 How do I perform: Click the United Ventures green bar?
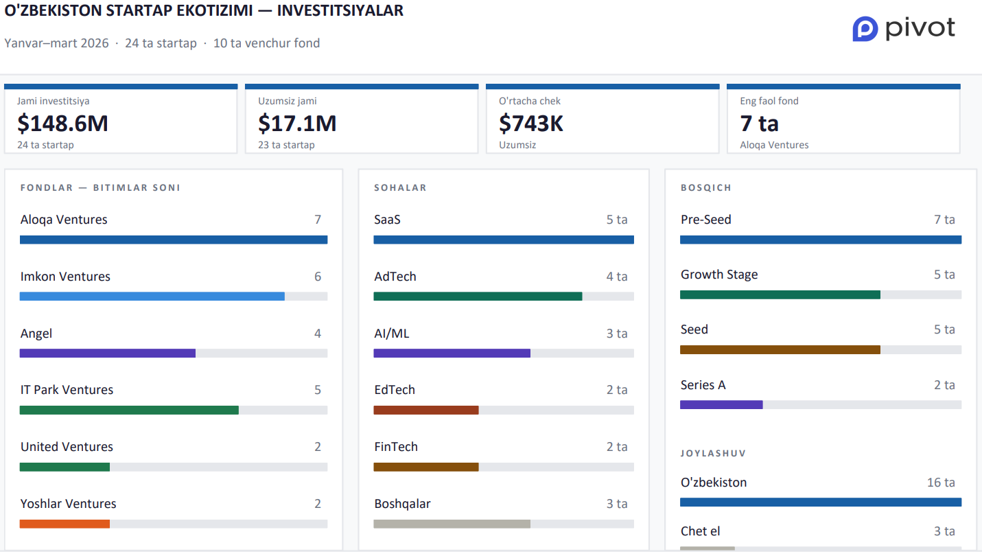[65, 467]
